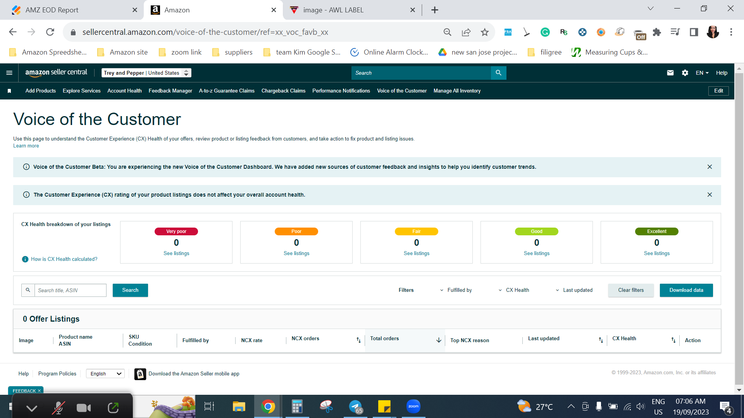744x418 pixels.
Task: Open Chrome side panel icon
Action: click(694, 32)
